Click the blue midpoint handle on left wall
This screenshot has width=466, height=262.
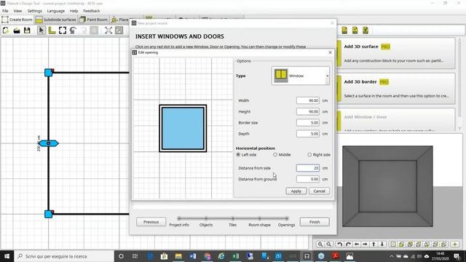tap(49, 143)
